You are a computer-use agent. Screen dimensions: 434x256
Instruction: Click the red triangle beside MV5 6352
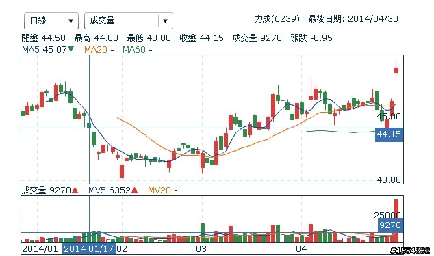coord(135,190)
